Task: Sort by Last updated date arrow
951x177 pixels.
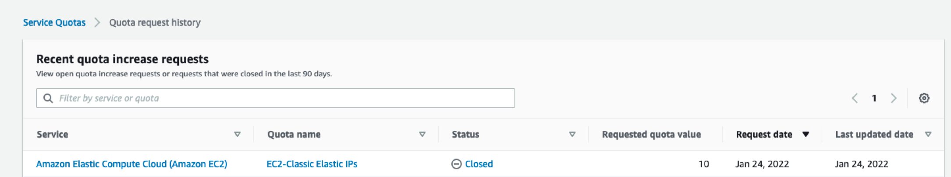Action: [x=928, y=135]
